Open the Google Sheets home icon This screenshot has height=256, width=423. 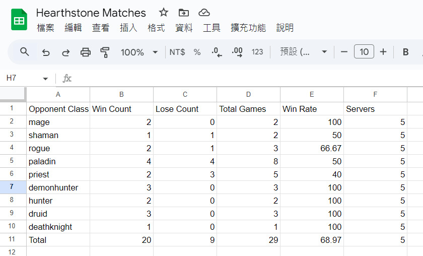click(19, 20)
